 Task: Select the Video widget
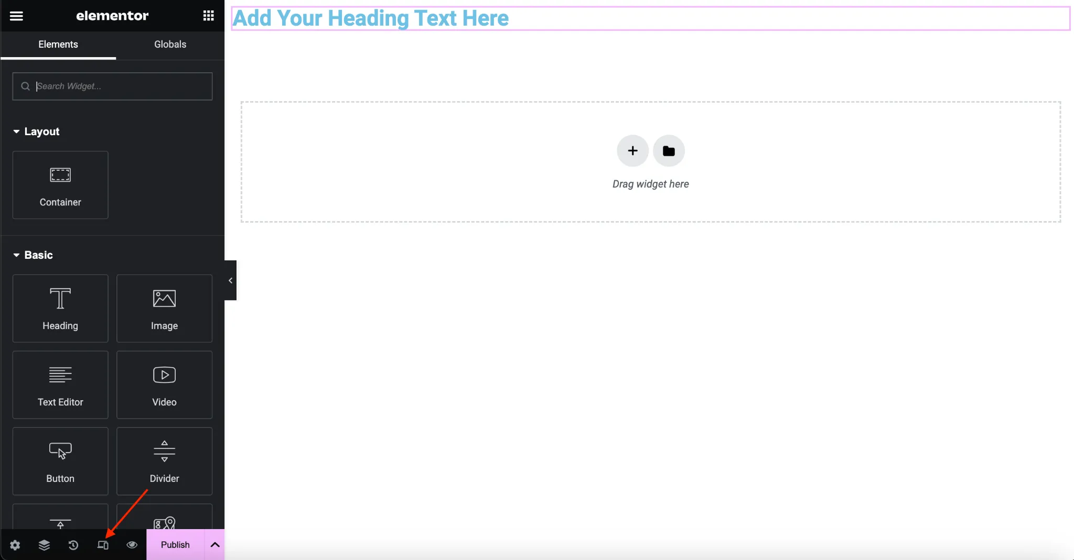[164, 385]
